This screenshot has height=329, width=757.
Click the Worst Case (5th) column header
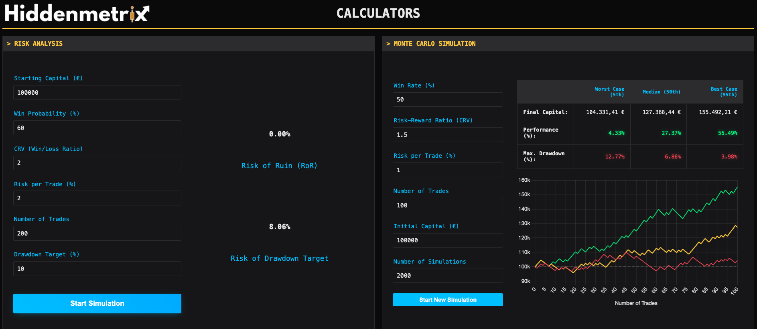[x=609, y=92]
